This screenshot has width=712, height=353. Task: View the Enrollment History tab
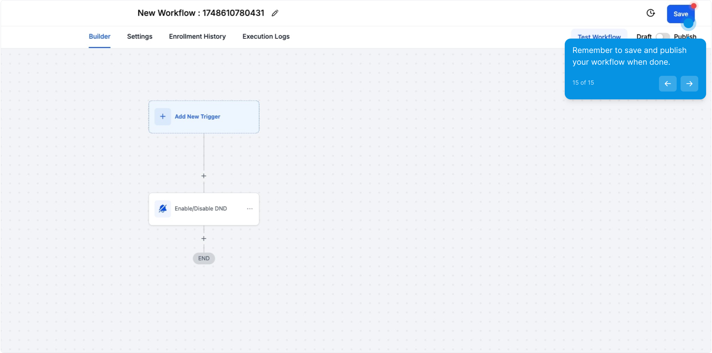pyautogui.click(x=197, y=36)
